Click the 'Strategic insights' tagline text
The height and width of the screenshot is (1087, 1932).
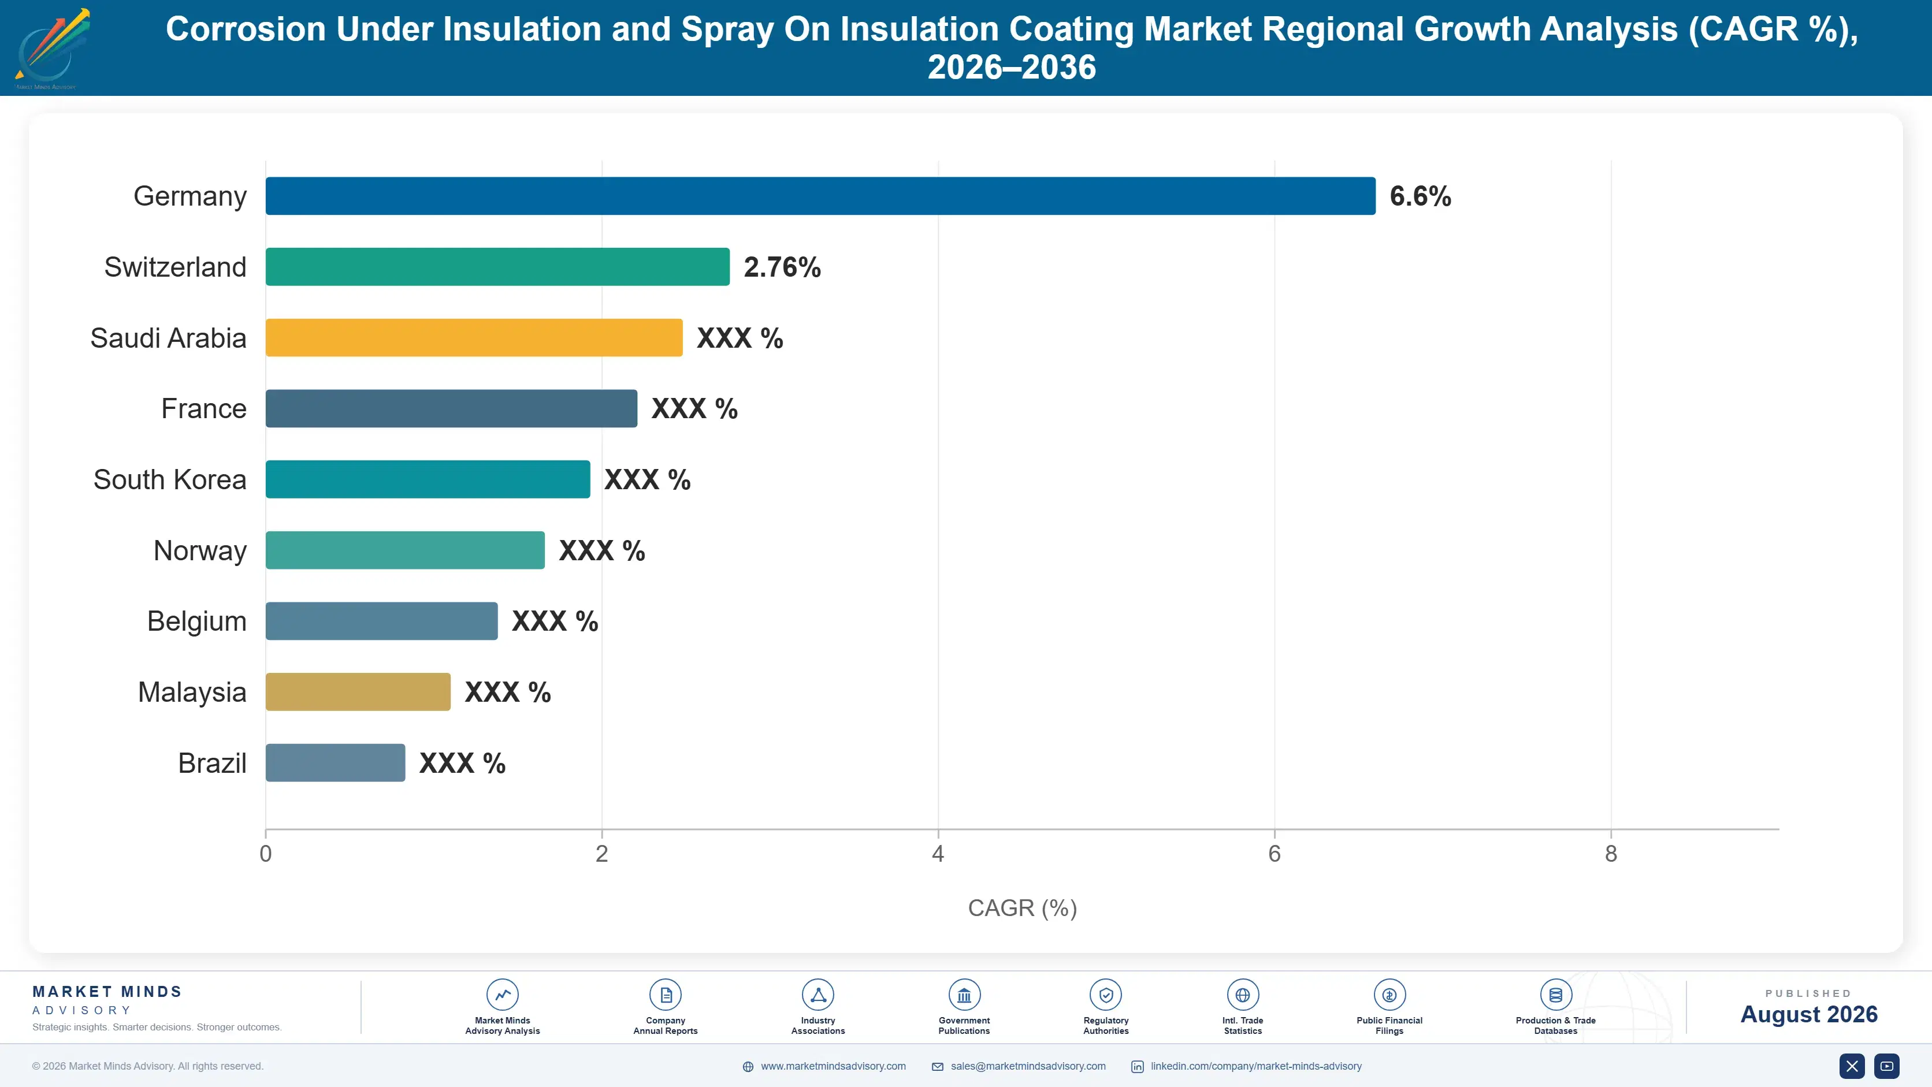click(157, 1027)
